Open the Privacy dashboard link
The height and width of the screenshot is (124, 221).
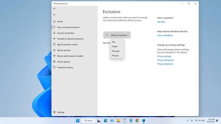(165, 60)
